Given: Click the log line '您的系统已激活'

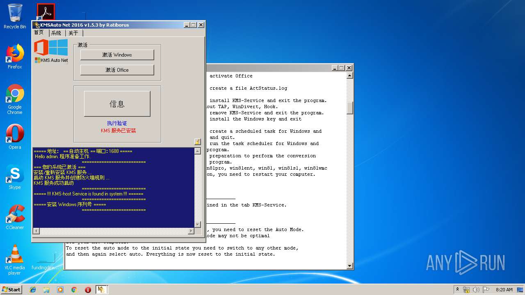Looking at the screenshot, I should (x=59, y=167).
